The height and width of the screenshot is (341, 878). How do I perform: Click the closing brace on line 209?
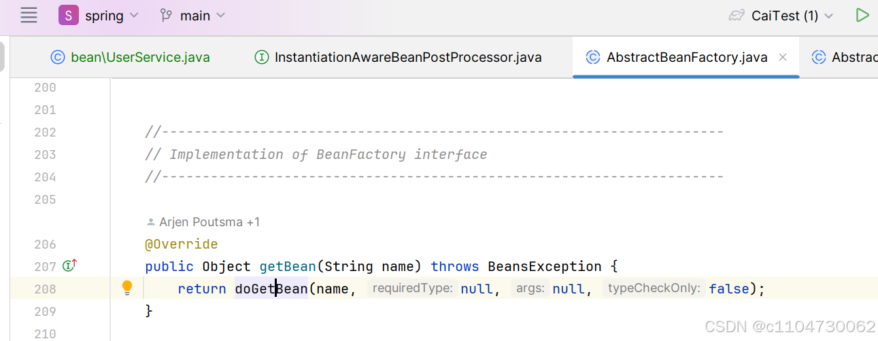point(149,311)
